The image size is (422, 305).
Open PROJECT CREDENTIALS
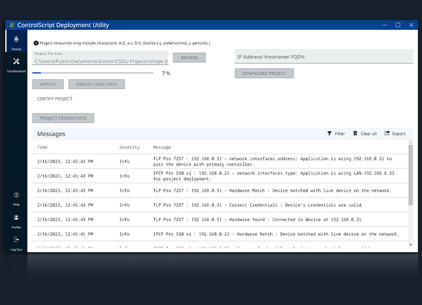coord(63,118)
